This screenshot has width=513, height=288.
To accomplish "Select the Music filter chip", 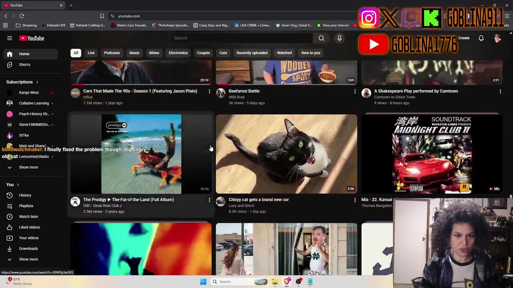I will pos(134,53).
